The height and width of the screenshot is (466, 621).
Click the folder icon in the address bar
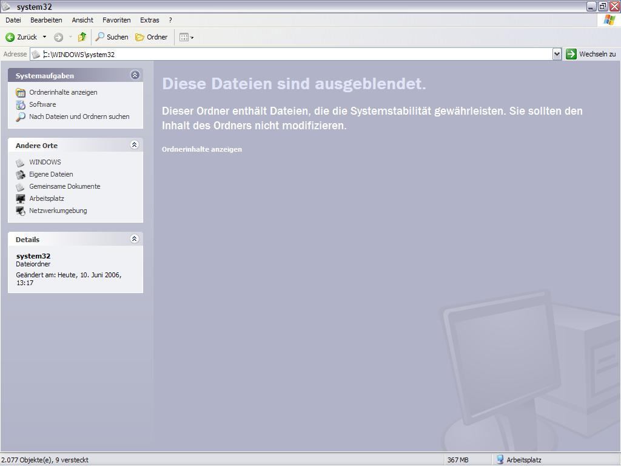[x=36, y=54]
